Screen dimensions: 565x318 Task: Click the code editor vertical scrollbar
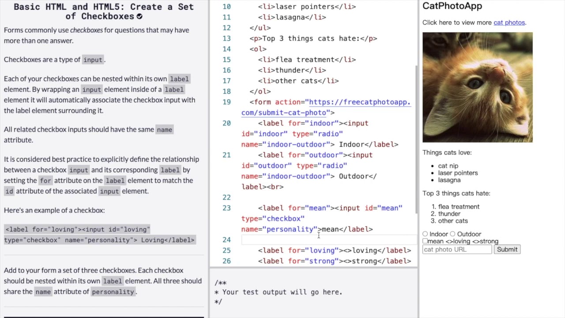416,139
